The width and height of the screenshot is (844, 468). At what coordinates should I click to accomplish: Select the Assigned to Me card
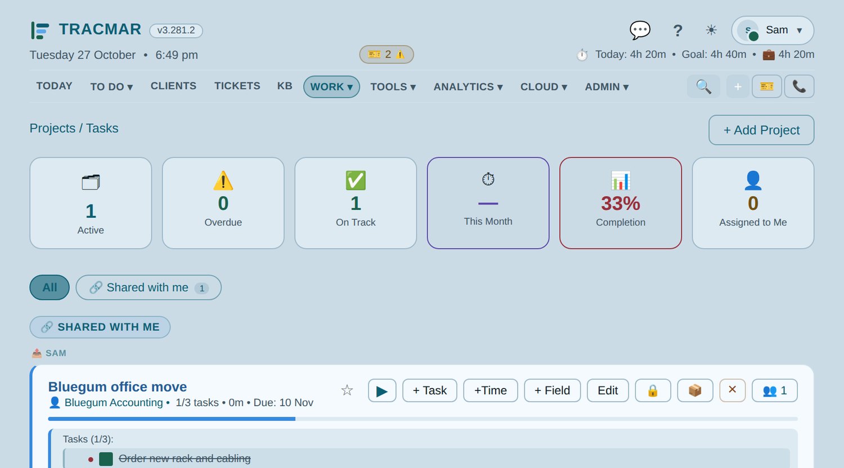tap(753, 203)
